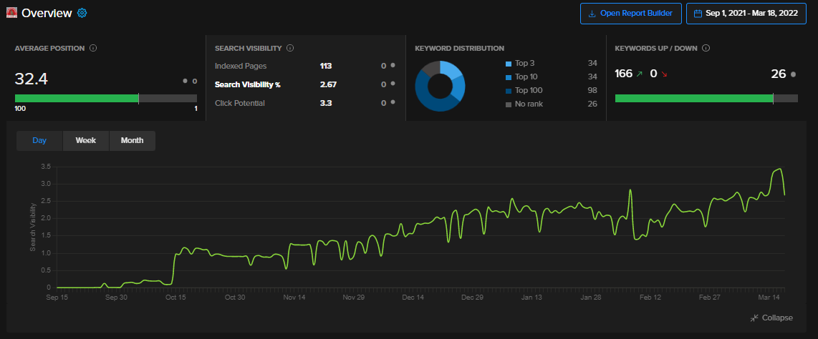Select the Search Visibility % metric row
The width and height of the screenshot is (818, 339).
(x=305, y=84)
